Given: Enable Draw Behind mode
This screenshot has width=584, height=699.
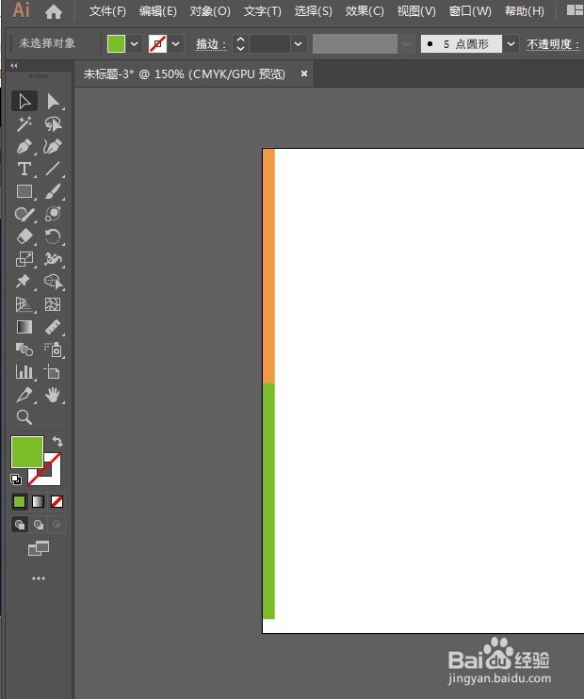Looking at the screenshot, I should tap(39, 525).
